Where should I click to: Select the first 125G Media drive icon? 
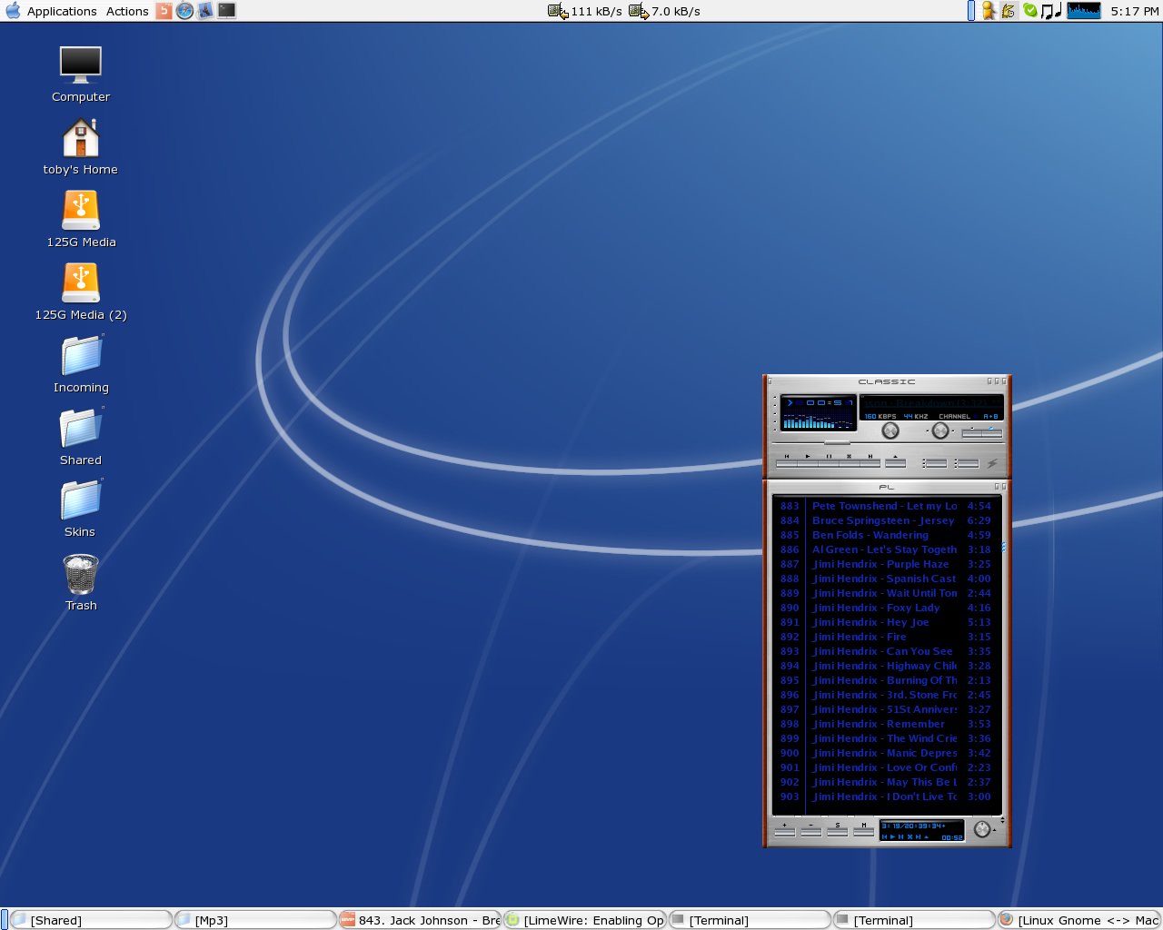click(x=81, y=220)
